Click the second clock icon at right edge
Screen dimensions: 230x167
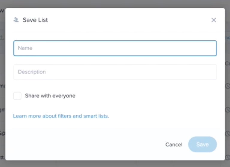227,110
